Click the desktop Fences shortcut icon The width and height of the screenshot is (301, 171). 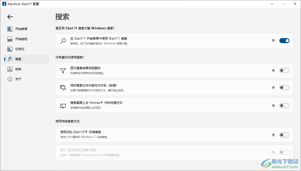[x=63, y=106]
